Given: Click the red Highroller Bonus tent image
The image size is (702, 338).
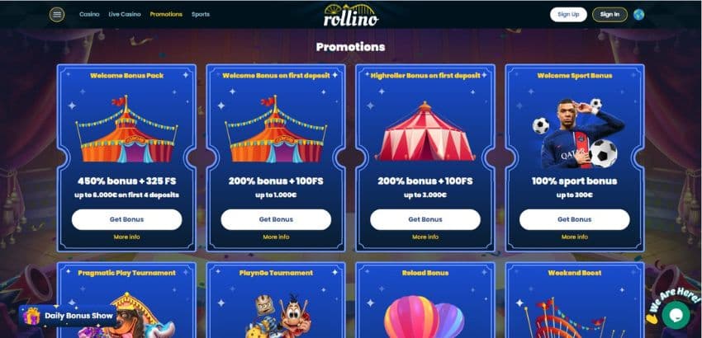Looking at the screenshot, I should tap(425, 131).
